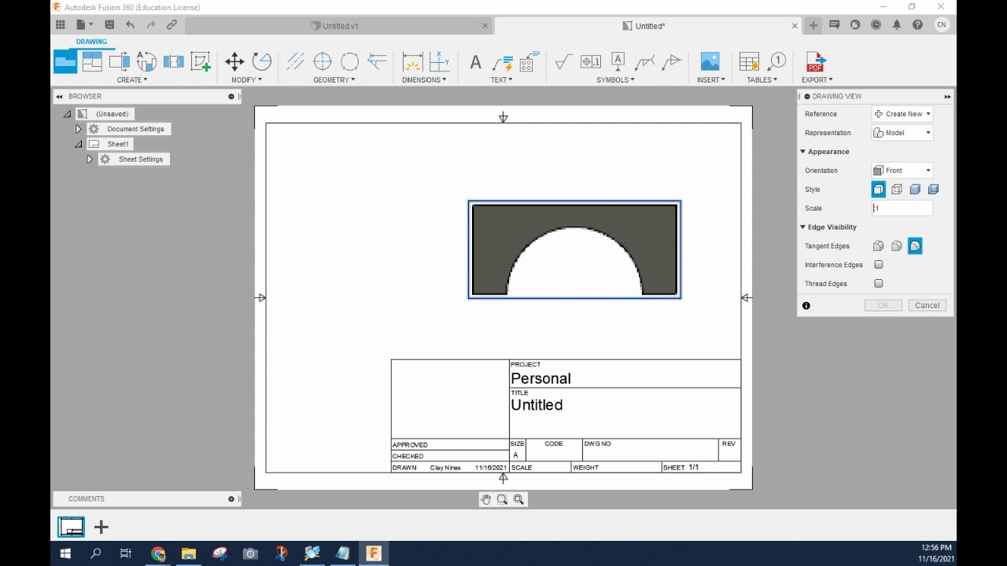Viewport: 1007px width, 566px height.
Task: Collapse the (Unsaved) root node
Action: (68, 114)
